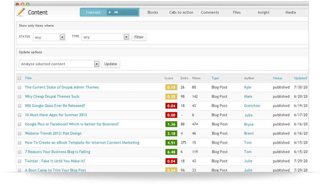
Task: Click the 7/30 updated date
Action: click(x=301, y=87)
